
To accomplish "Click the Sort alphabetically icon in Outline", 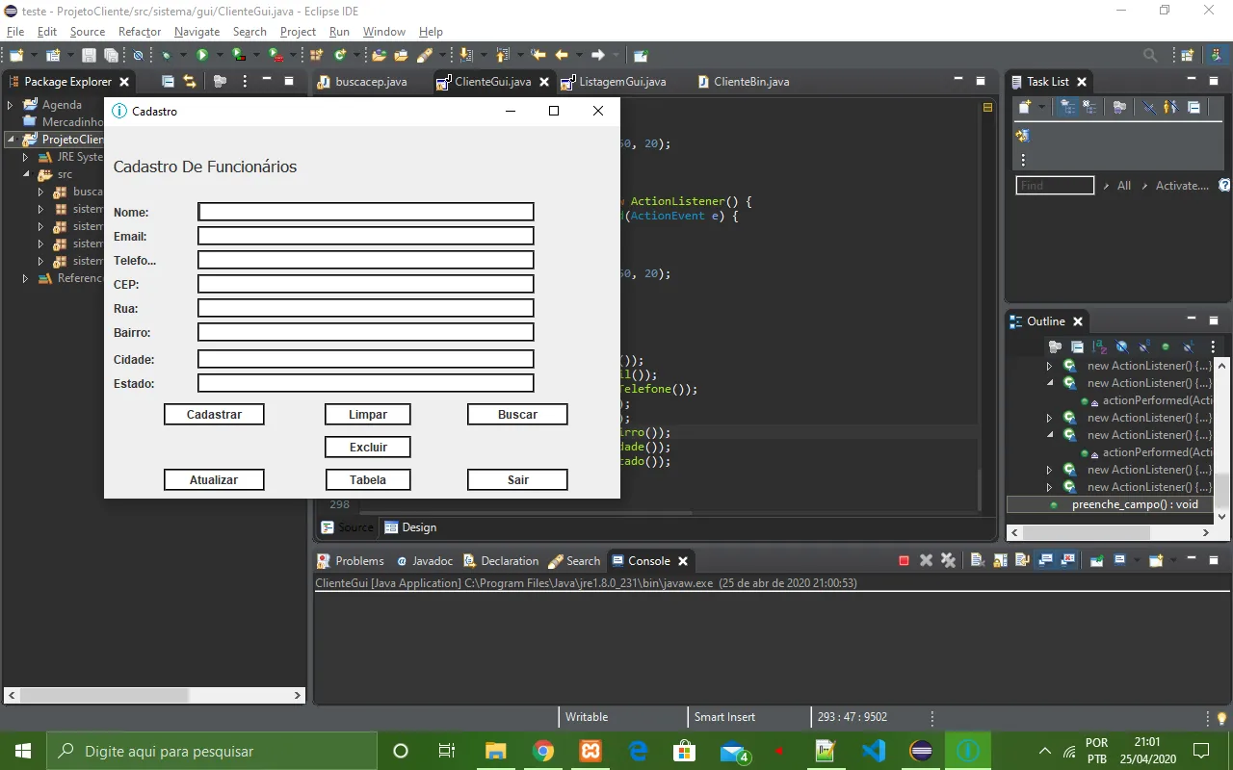I will 1100,346.
